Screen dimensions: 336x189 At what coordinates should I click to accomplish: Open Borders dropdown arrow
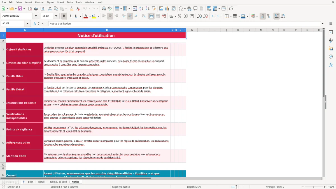pyautogui.click(x=231, y=16)
